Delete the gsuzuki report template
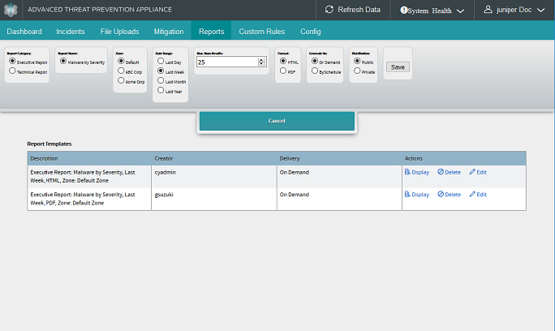The width and height of the screenshot is (555, 331). (x=449, y=195)
